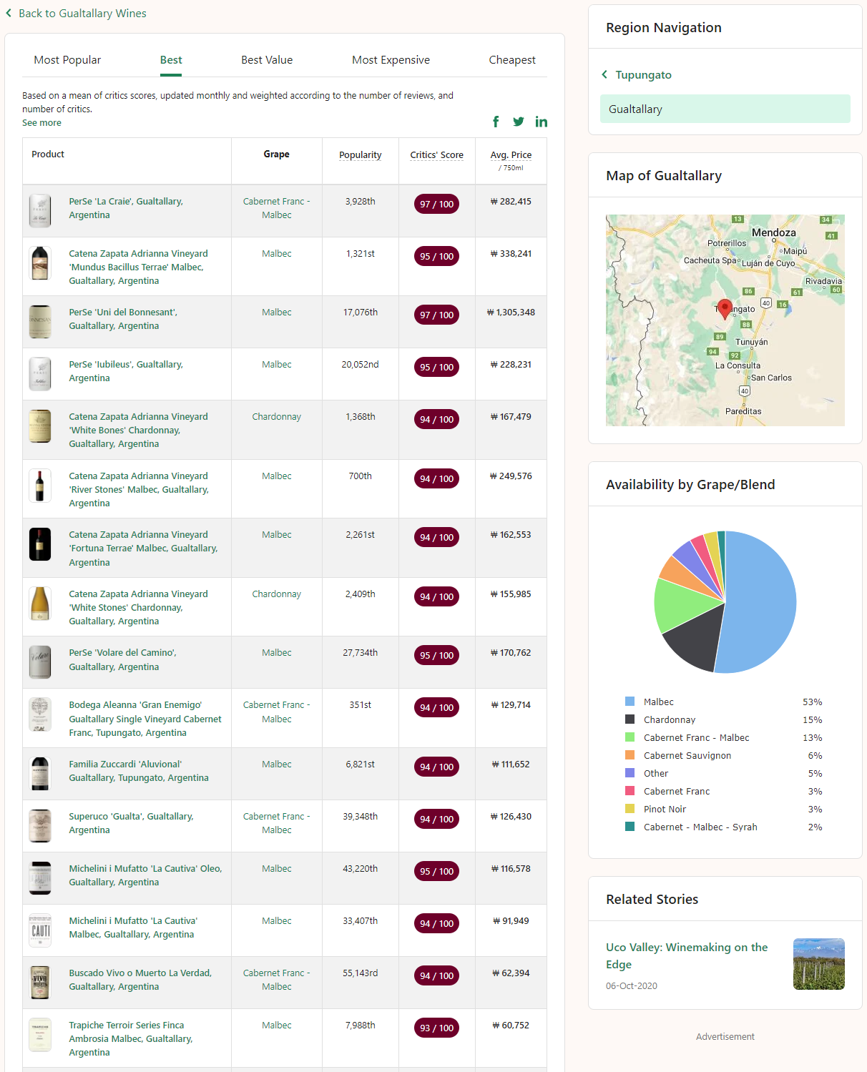
Task: Click Cabernet Franc - Malbec grape for La Craie
Action: pos(276,208)
